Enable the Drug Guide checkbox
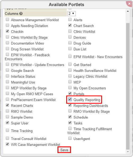Viewport: 133px width, 157px height. [70, 43]
